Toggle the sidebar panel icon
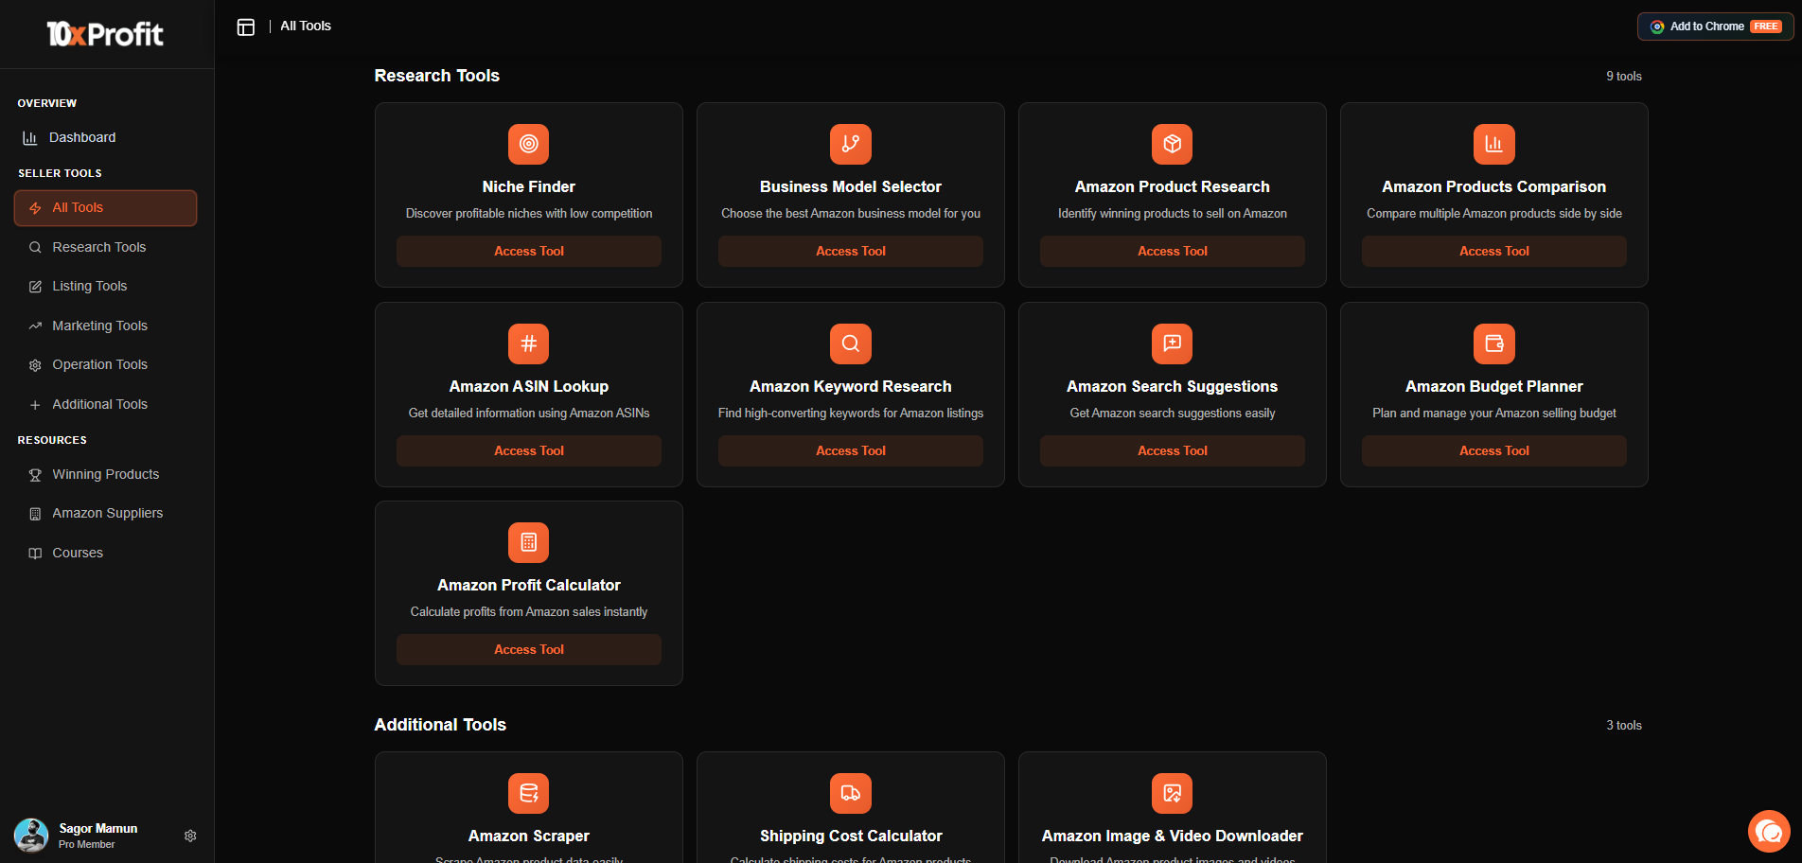1802x863 pixels. [x=246, y=27]
